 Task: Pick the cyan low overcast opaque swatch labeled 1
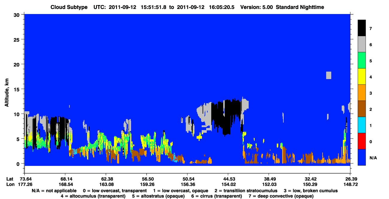(x=362, y=125)
